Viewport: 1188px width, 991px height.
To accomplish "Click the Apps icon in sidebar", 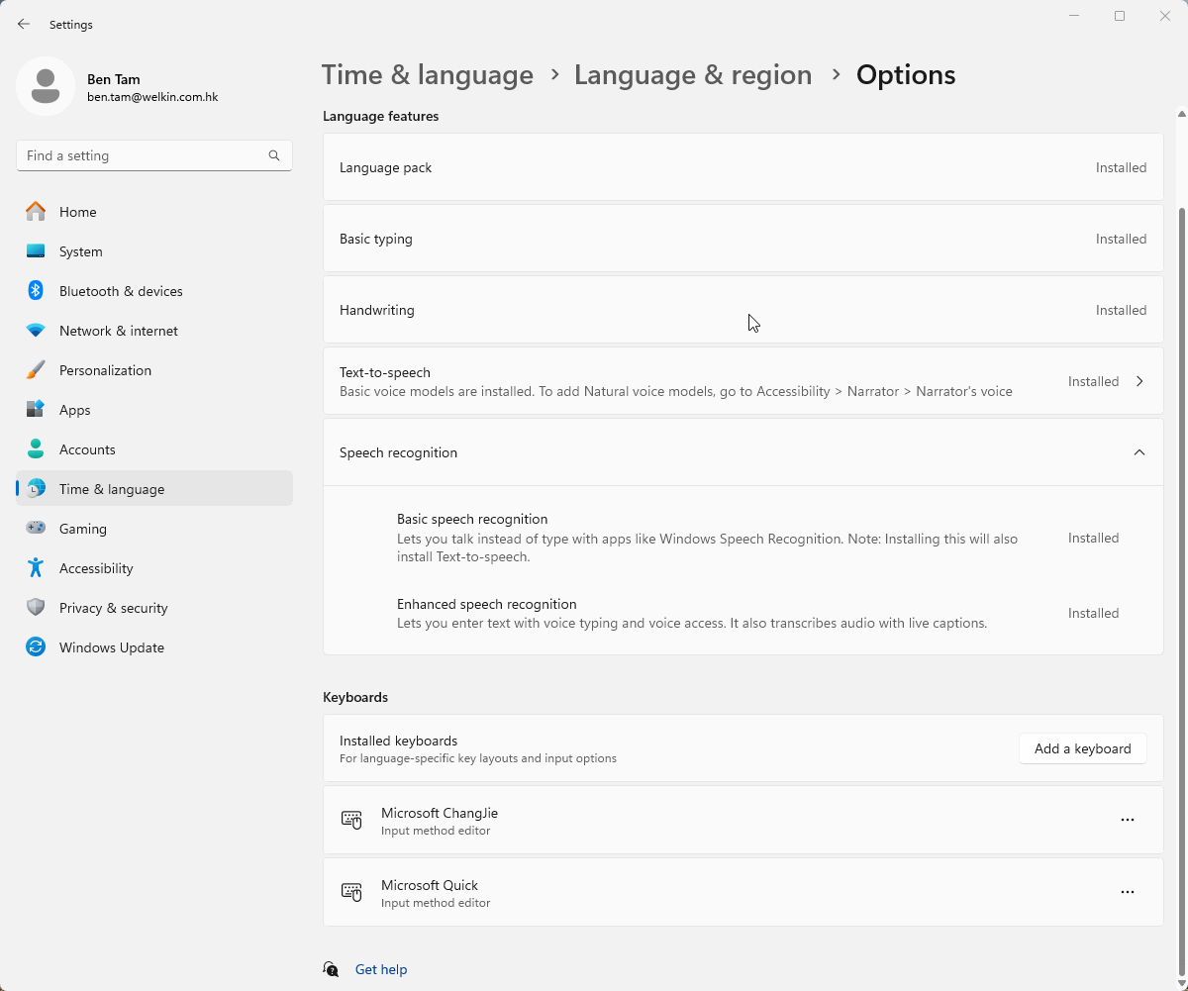I will pos(36,410).
